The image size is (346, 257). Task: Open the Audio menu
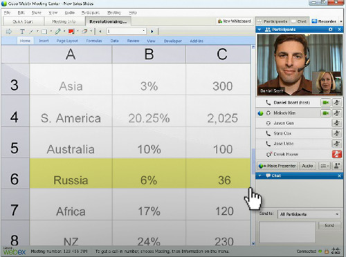tap(69, 12)
